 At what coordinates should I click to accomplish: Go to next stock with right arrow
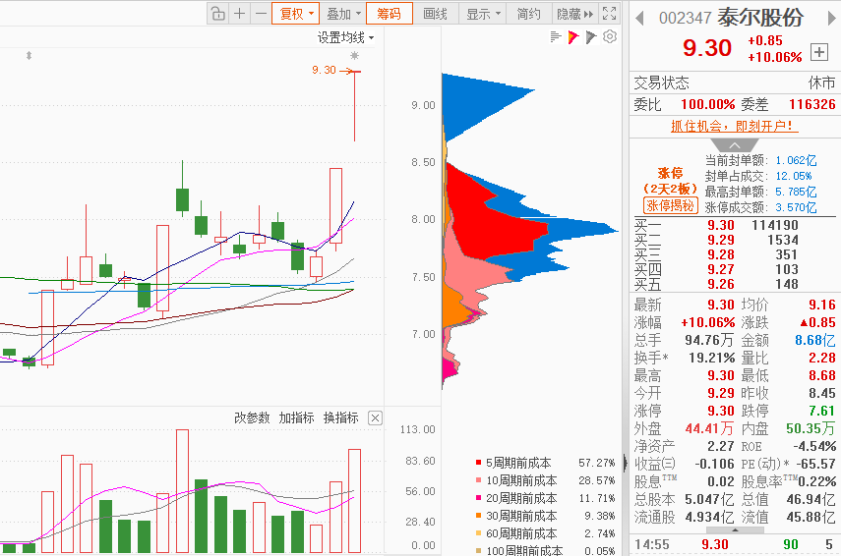click(x=832, y=19)
